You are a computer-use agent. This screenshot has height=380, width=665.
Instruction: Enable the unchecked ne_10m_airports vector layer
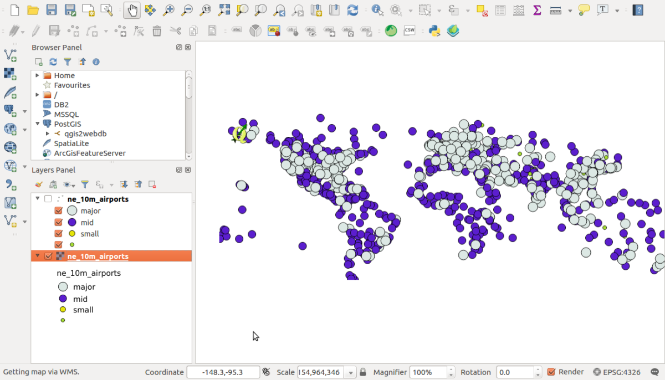click(48, 199)
